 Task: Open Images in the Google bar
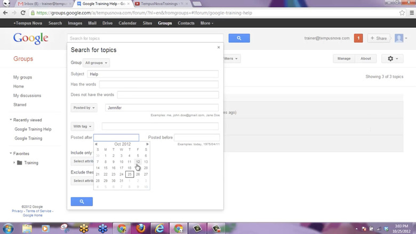click(x=75, y=23)
